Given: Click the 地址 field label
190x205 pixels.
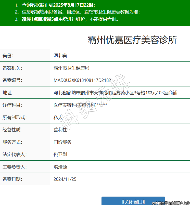Looking at the screenshot, I should coord(8,93).
